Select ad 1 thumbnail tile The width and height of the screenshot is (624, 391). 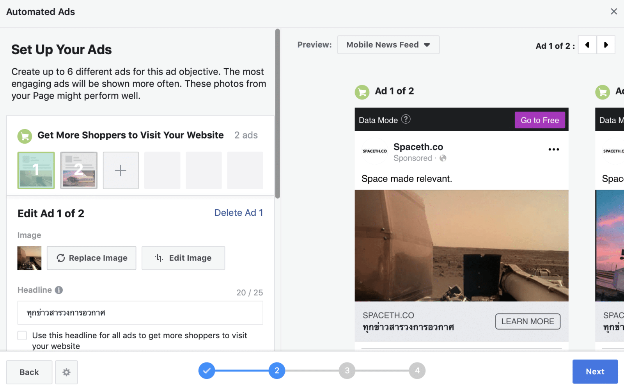click(x=36, y=171)
